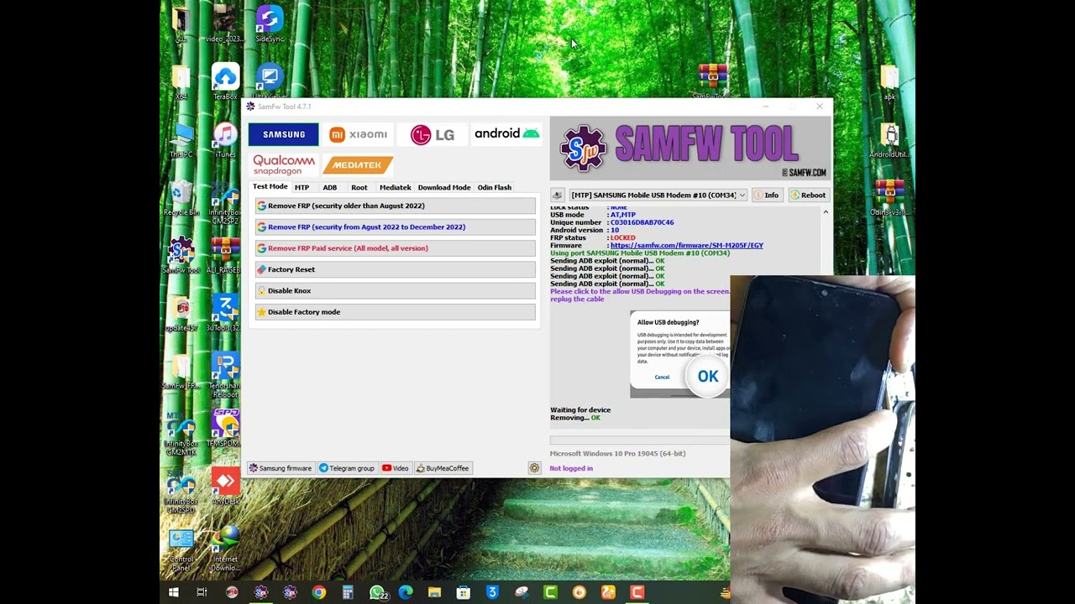Select AndroidUtility desktop icon

pyautogui.click(x=889, y=139)
